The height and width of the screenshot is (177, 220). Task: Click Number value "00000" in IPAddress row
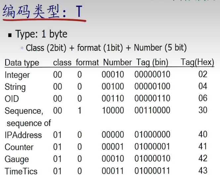click(x=113, y=135)
